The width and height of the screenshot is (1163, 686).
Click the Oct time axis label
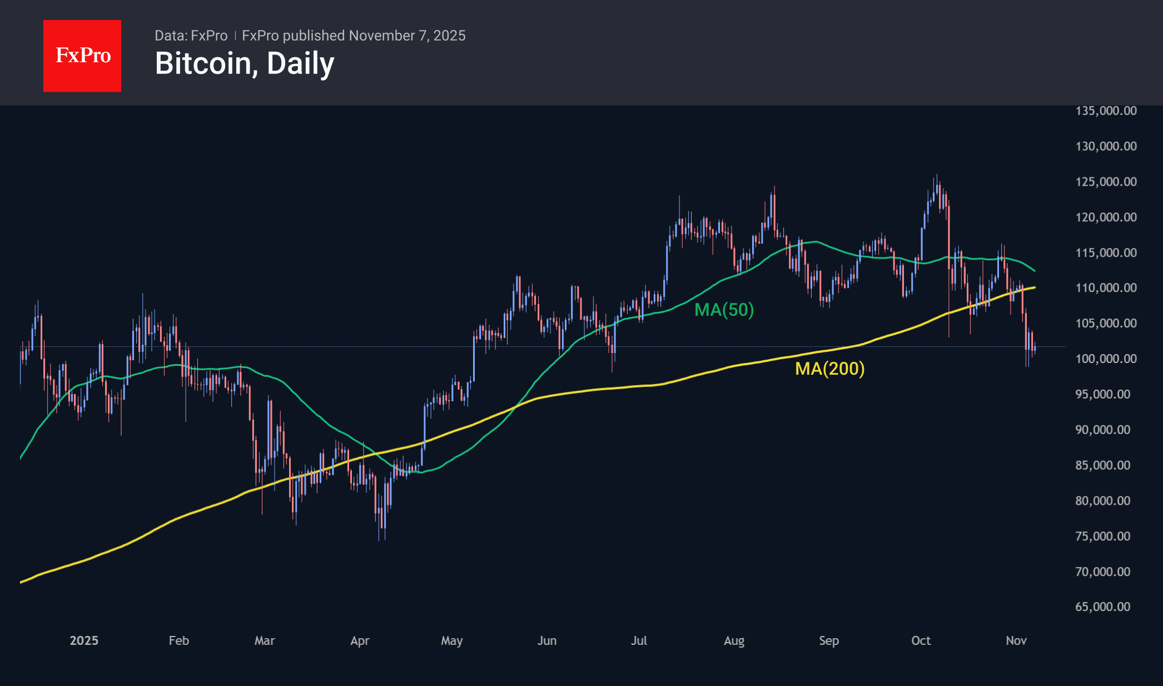921,640
